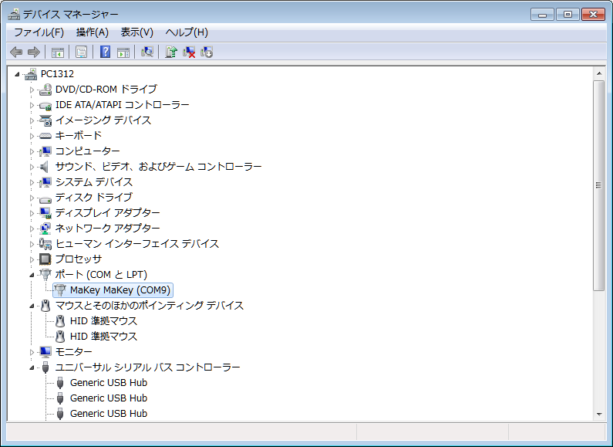
Task: Click the Properties toolbar icon
Action: (80, 52)
